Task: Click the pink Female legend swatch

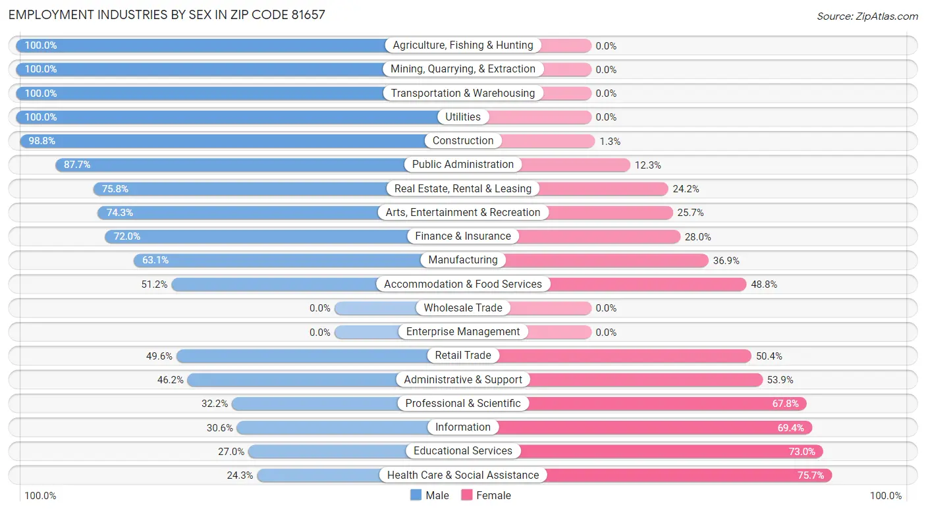Action: click(x=467, y=495)
